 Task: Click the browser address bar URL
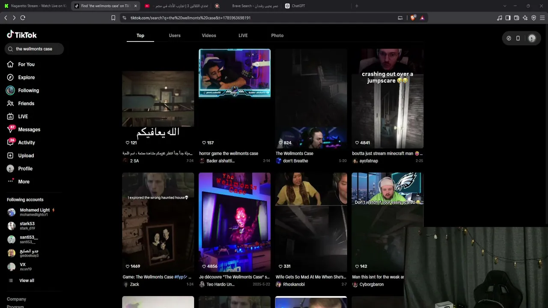[191, 18]
